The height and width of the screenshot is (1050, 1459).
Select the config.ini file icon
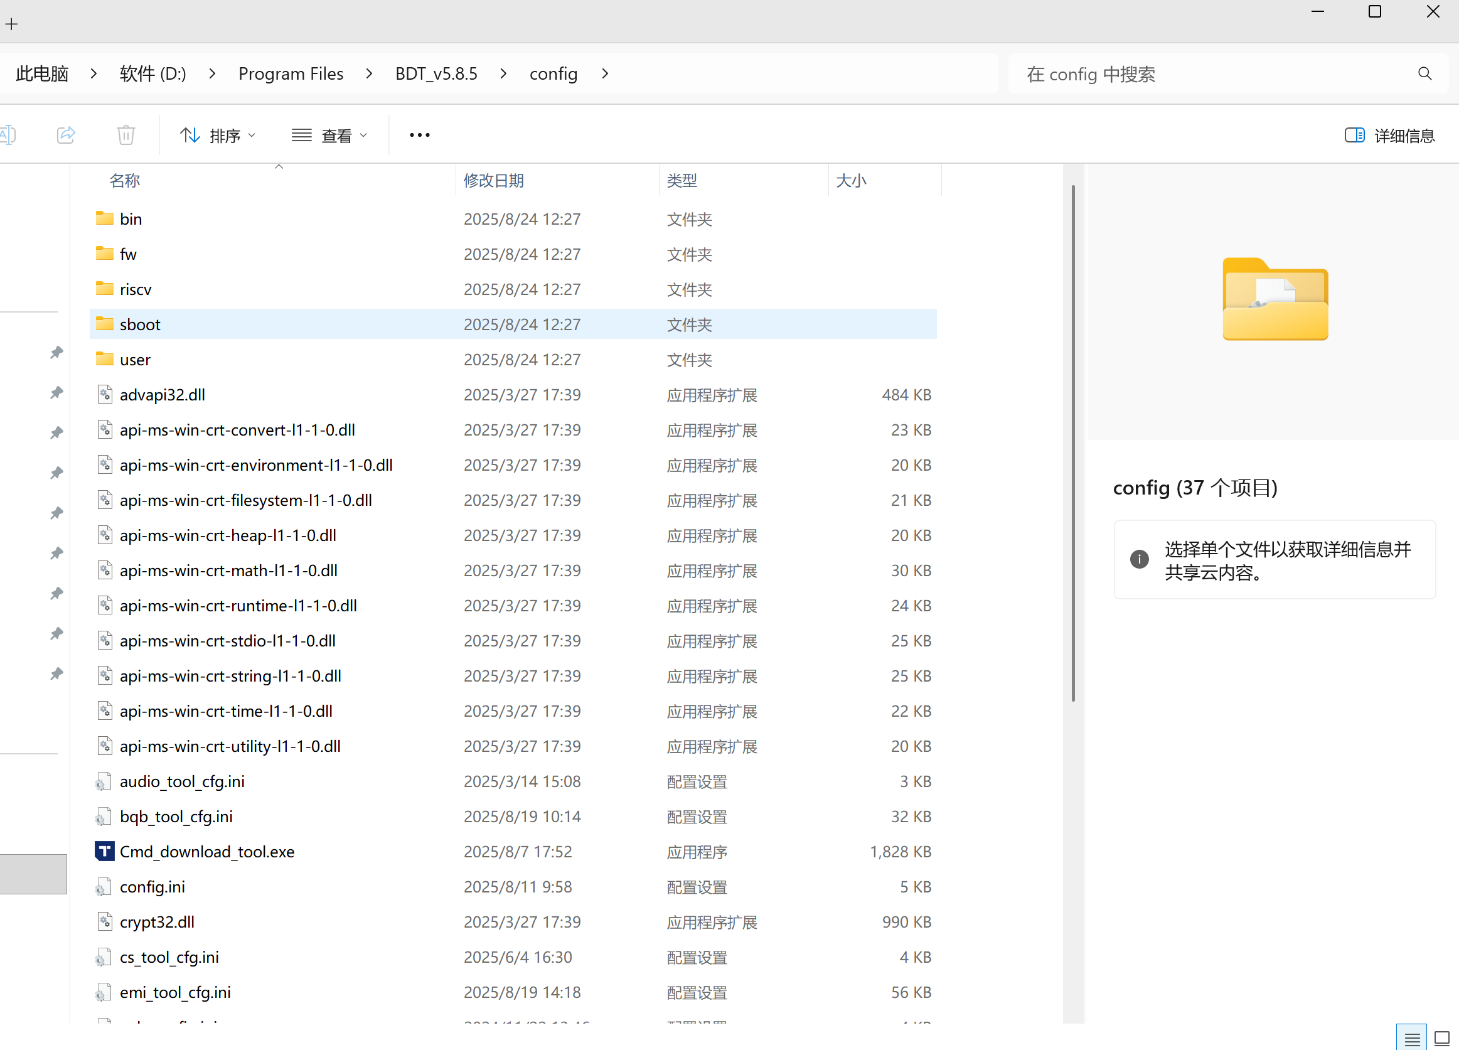(103, 887)
